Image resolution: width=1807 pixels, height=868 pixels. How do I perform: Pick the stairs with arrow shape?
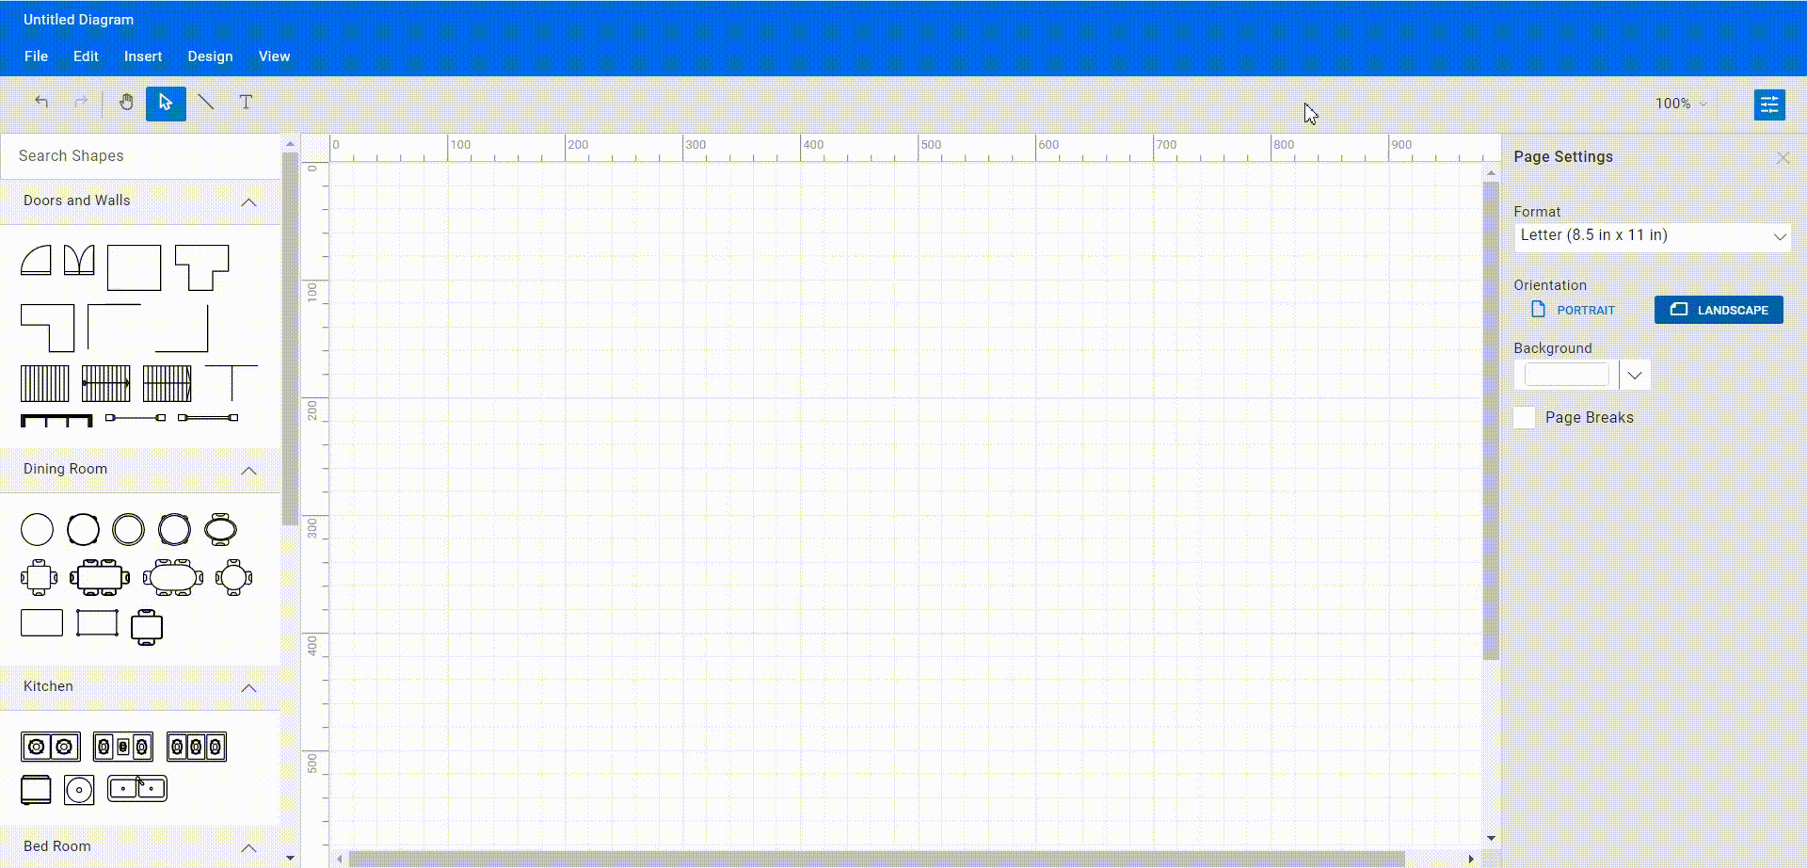(x=106, y=384)
